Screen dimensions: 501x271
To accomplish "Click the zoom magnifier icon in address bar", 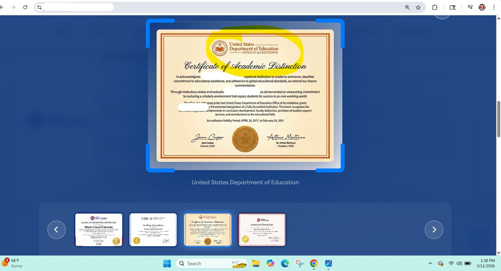I will click(407, 8).
